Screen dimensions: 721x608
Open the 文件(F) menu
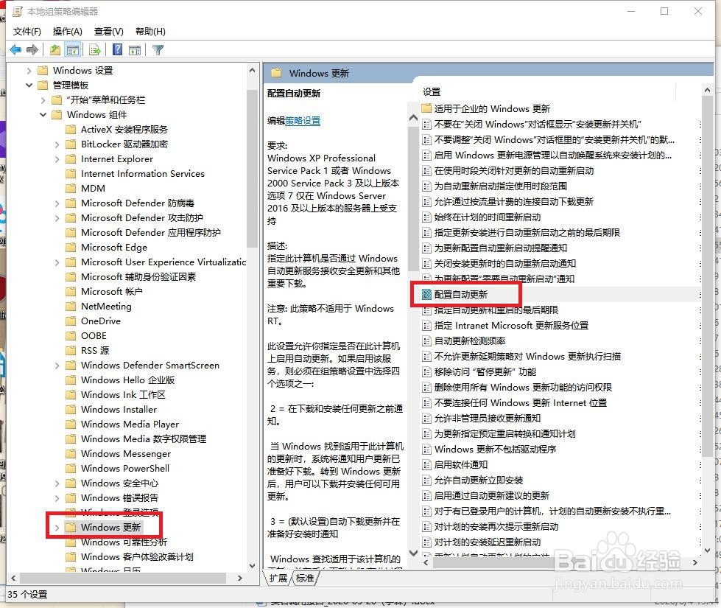27,31
